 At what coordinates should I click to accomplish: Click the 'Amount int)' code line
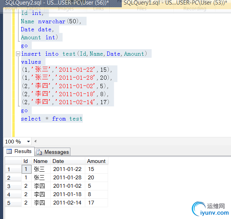[x=39, y=37]
